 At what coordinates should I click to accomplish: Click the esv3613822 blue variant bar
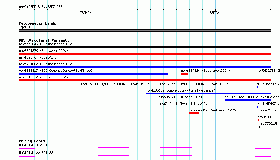(x=248, y=100)
